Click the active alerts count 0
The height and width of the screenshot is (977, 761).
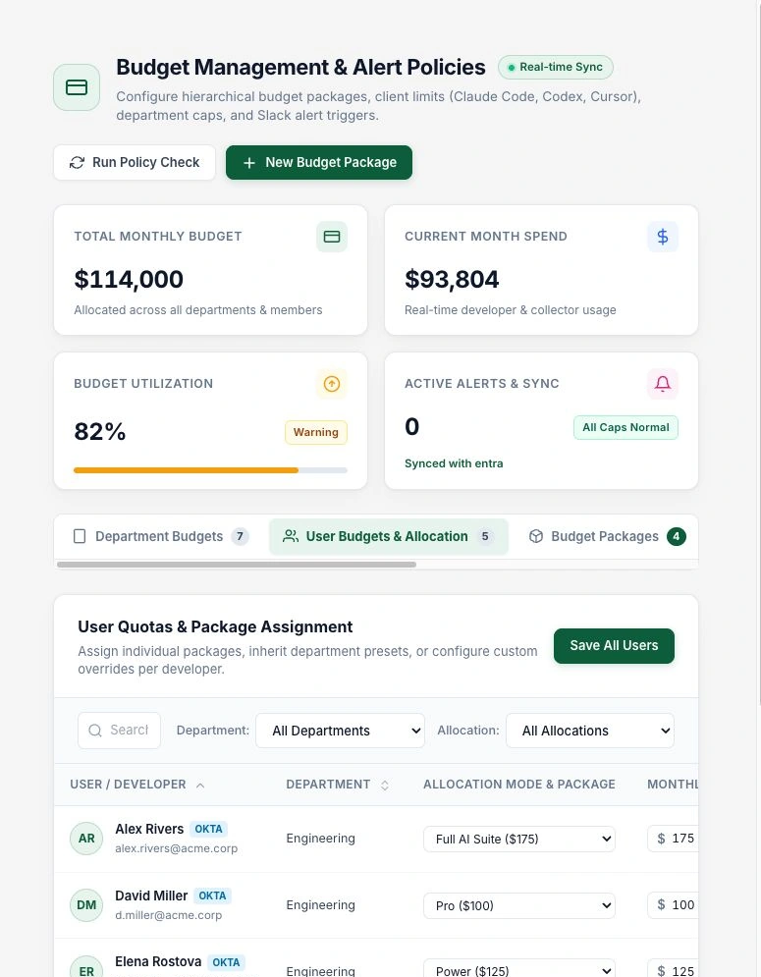click(x=412, y=427)
